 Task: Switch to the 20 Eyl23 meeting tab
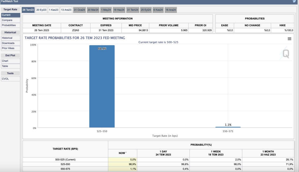point(41,10)
